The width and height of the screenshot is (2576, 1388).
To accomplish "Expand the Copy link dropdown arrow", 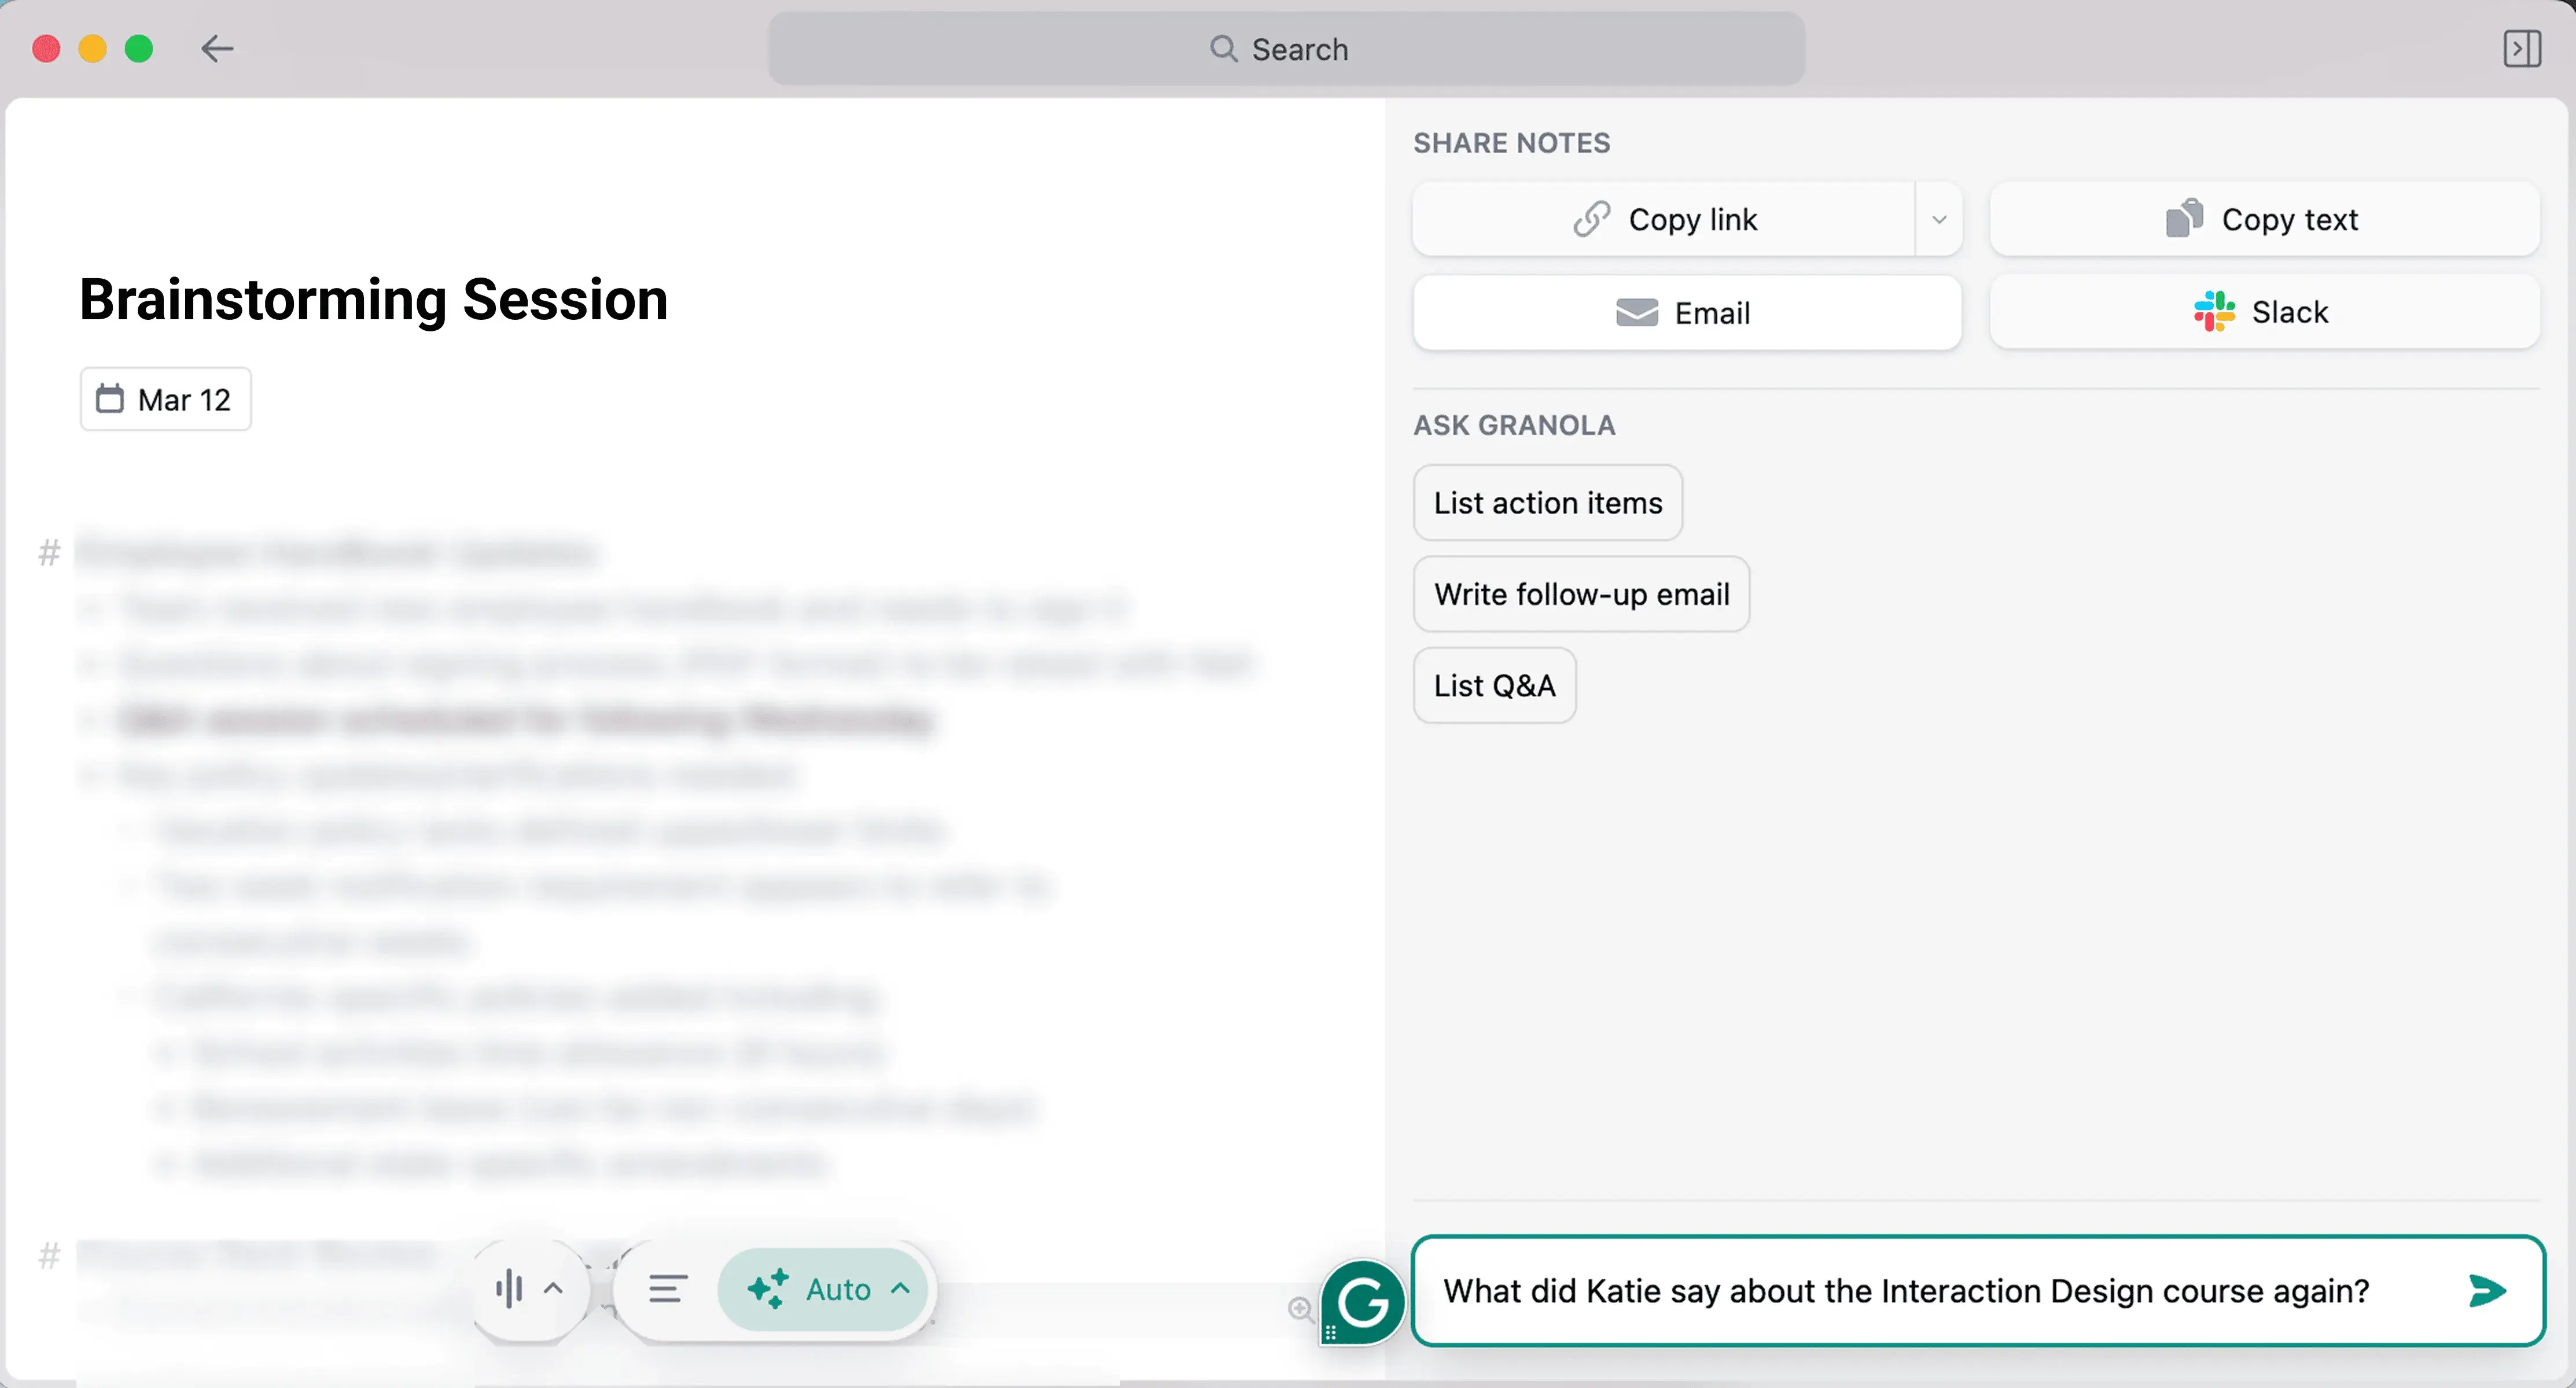I will click(1938, 219).
